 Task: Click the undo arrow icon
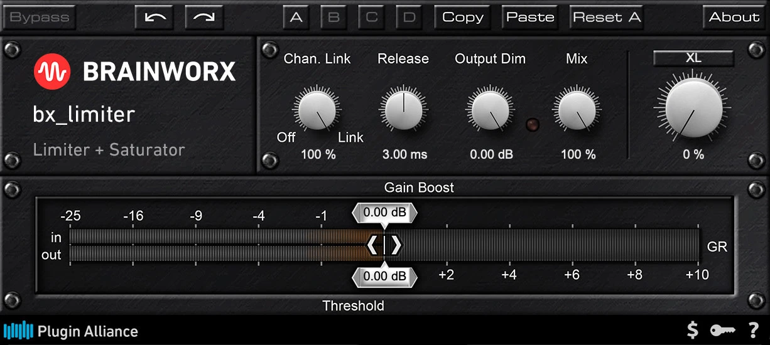point(154,18)
